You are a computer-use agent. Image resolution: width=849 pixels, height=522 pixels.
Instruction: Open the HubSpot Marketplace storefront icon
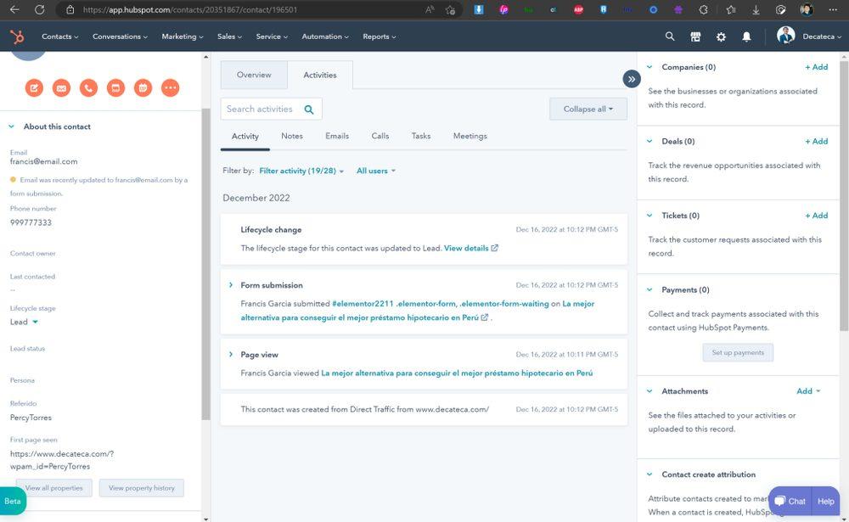click(696, 36)
